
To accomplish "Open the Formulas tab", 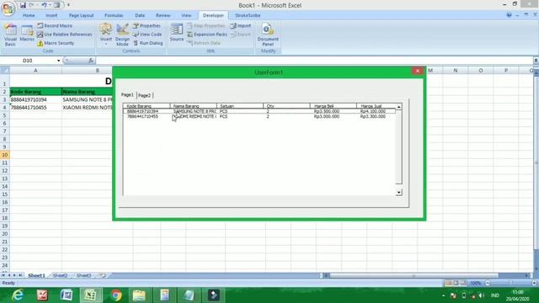I will [114, 15].
